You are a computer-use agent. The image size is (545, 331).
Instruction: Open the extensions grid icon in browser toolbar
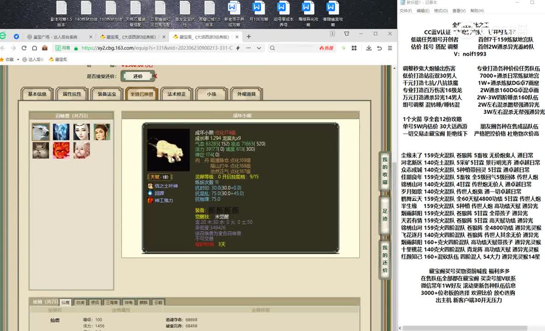tap(354, 48)
